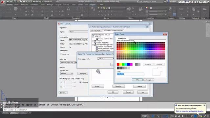This screenshot has width=210, height=118.
Task: Switch to the Annotate ribbon tab
Action: point(24,5)
